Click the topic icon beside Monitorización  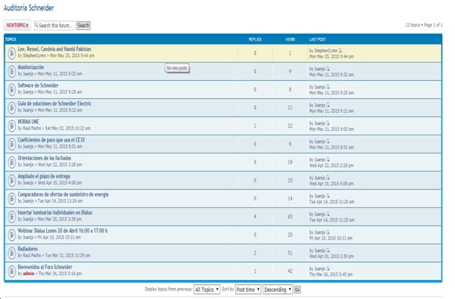pos(12,71)
